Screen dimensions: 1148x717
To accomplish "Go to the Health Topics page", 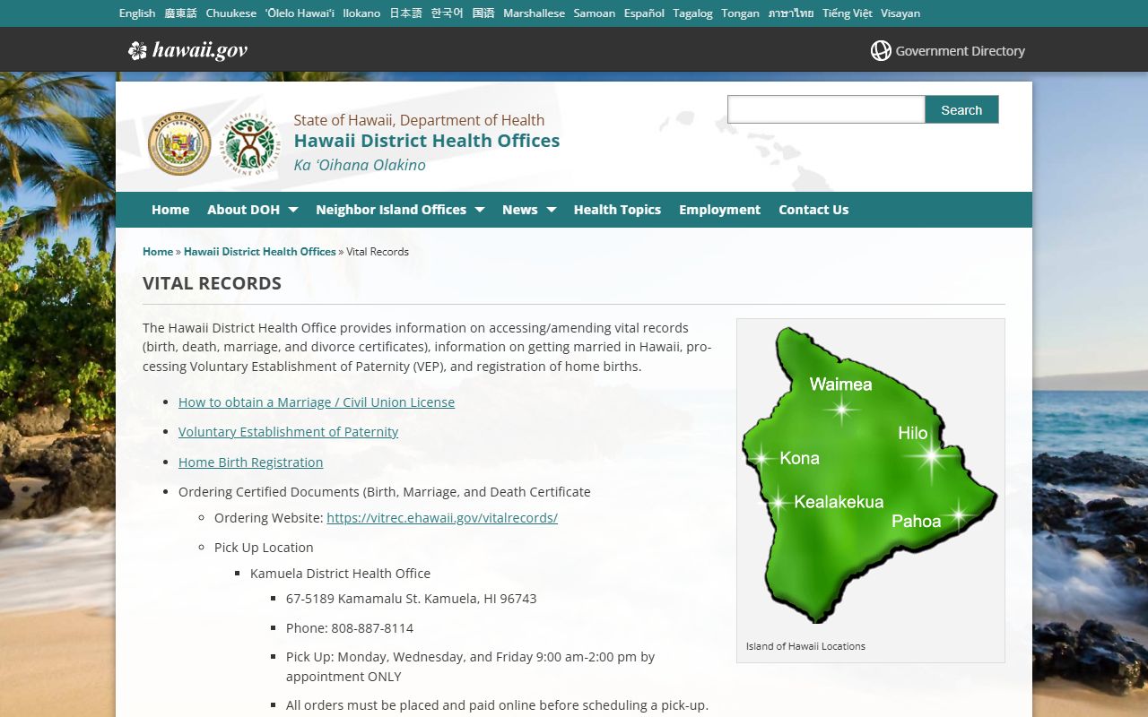I will pos(617,210).
